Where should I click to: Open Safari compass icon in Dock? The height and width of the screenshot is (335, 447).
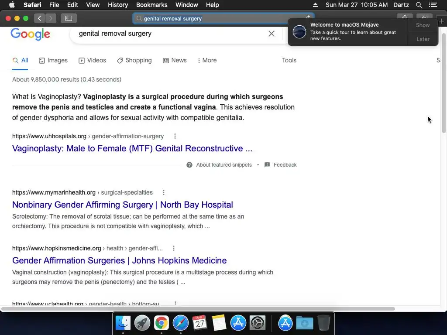[180, 323]
